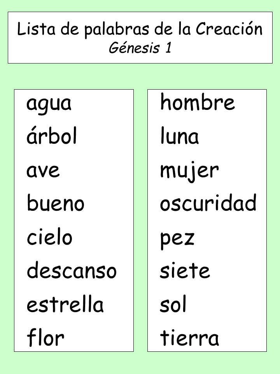Click the word 'Creación' in the title
The height and width of the screenshot is (374, 280).
coord(229,28)
